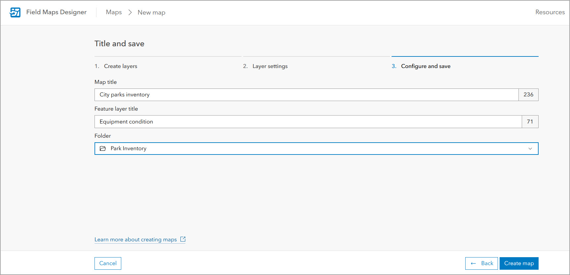Select the Configure and save step
This screenshot has width=570, height=275.
click(425, 66)
